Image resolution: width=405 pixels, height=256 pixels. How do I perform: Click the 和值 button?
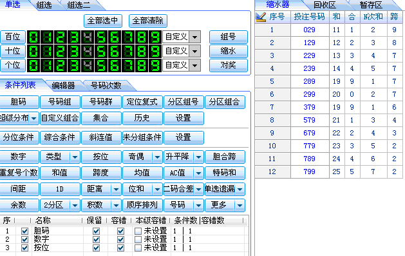coord(60,173)
